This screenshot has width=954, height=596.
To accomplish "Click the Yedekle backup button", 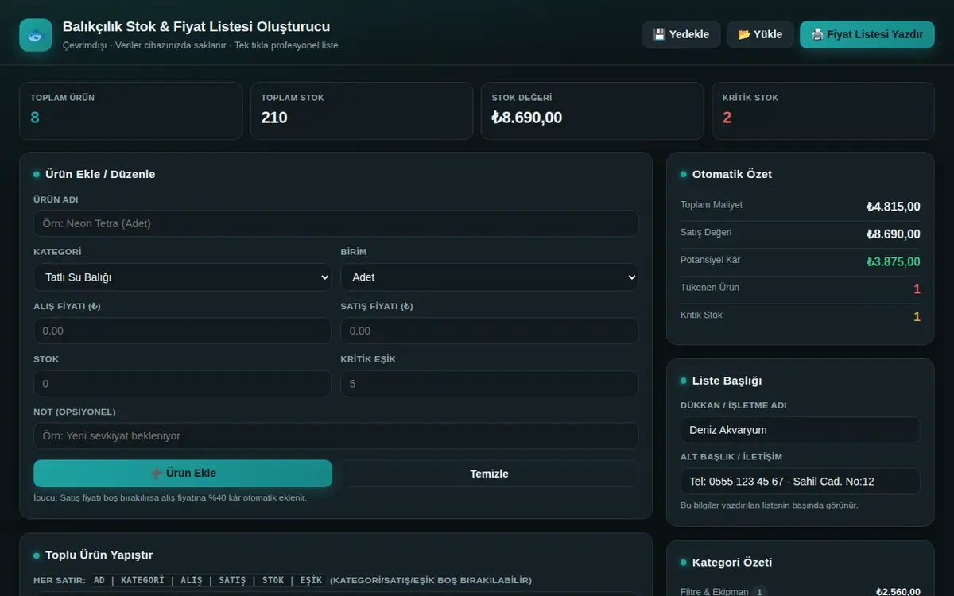I will [681, 34].
